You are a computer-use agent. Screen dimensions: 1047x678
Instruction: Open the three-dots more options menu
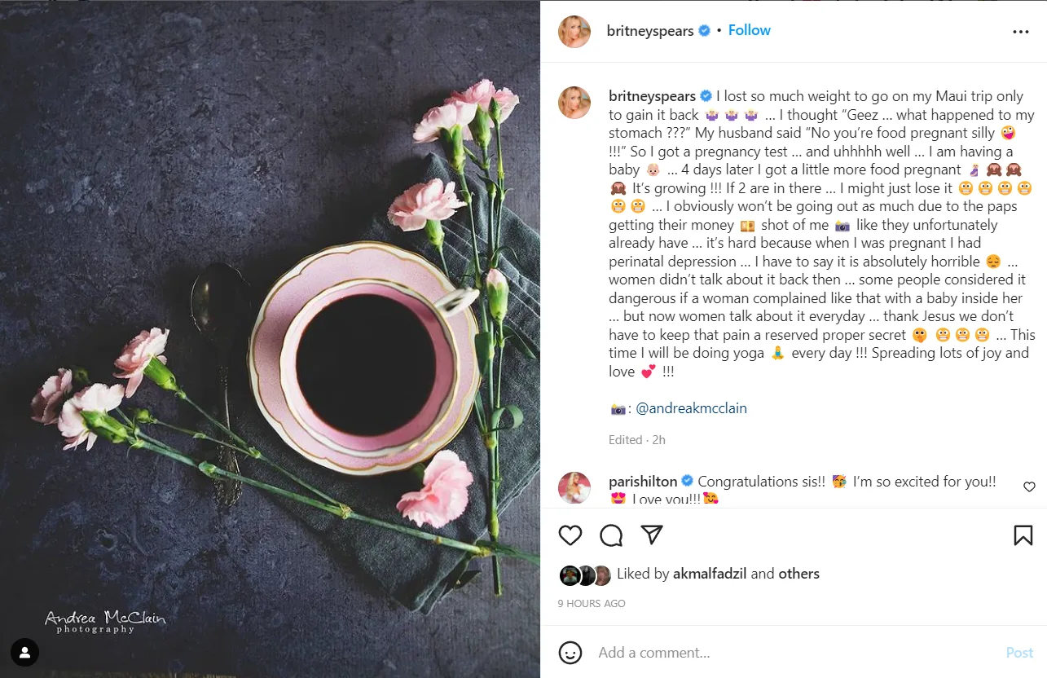tap(1020, 32)
